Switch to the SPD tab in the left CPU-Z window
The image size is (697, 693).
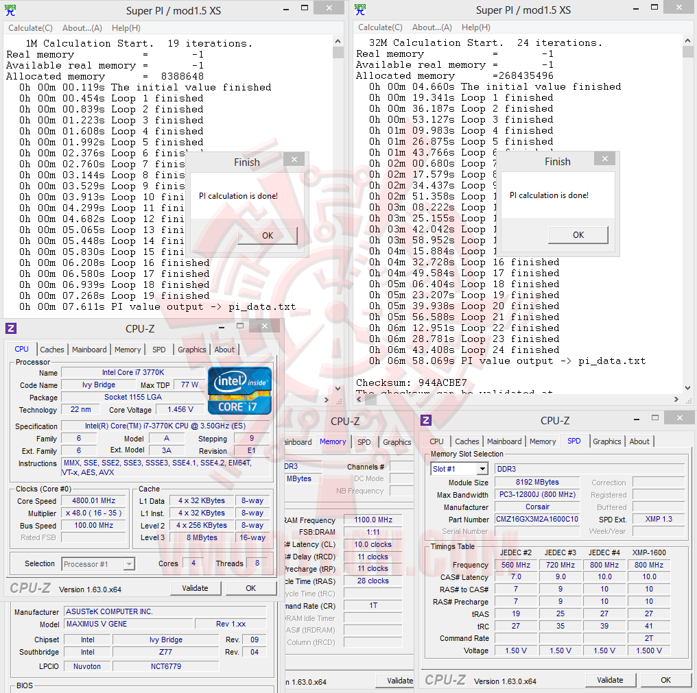tap(158, 350)
